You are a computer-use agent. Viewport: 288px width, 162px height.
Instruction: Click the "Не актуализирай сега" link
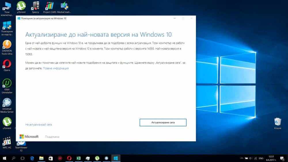(x=38, y=125)
